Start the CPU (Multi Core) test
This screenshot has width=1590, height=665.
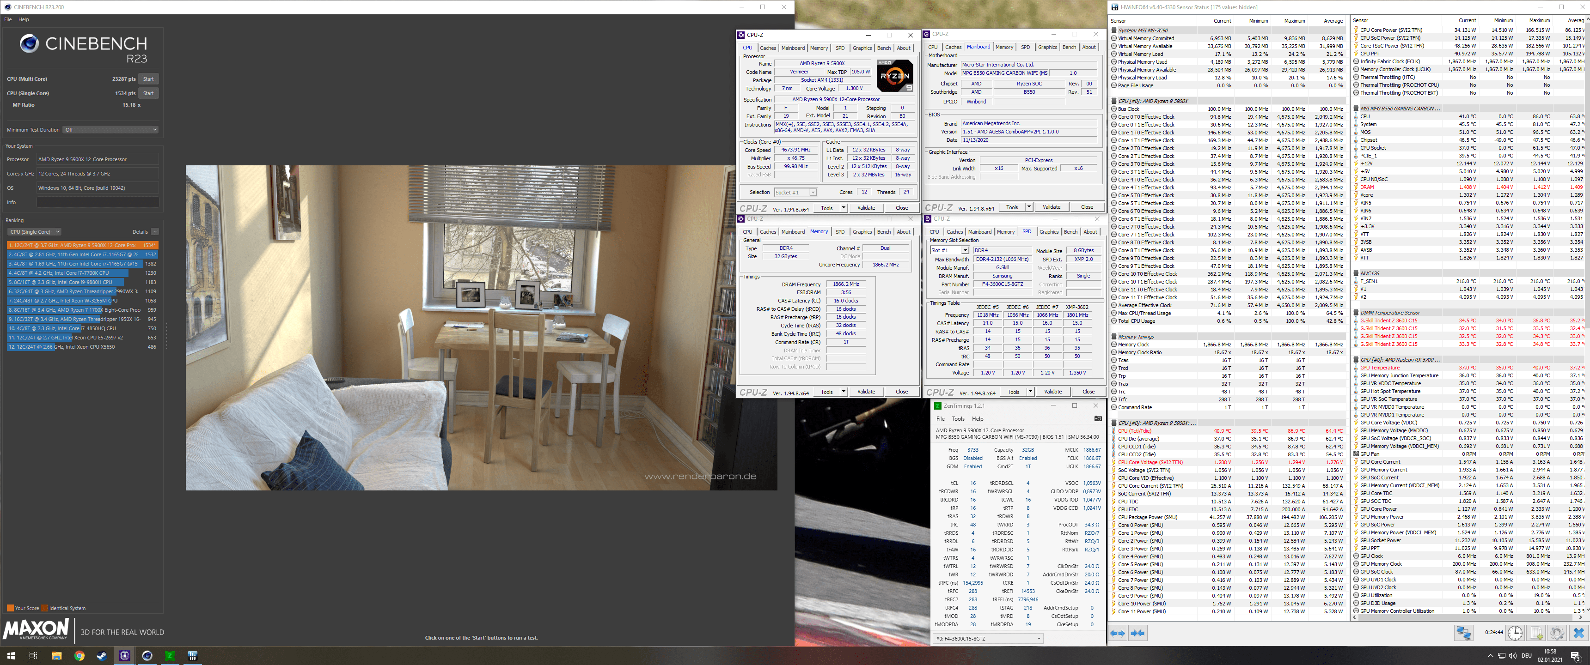[148, 79]
